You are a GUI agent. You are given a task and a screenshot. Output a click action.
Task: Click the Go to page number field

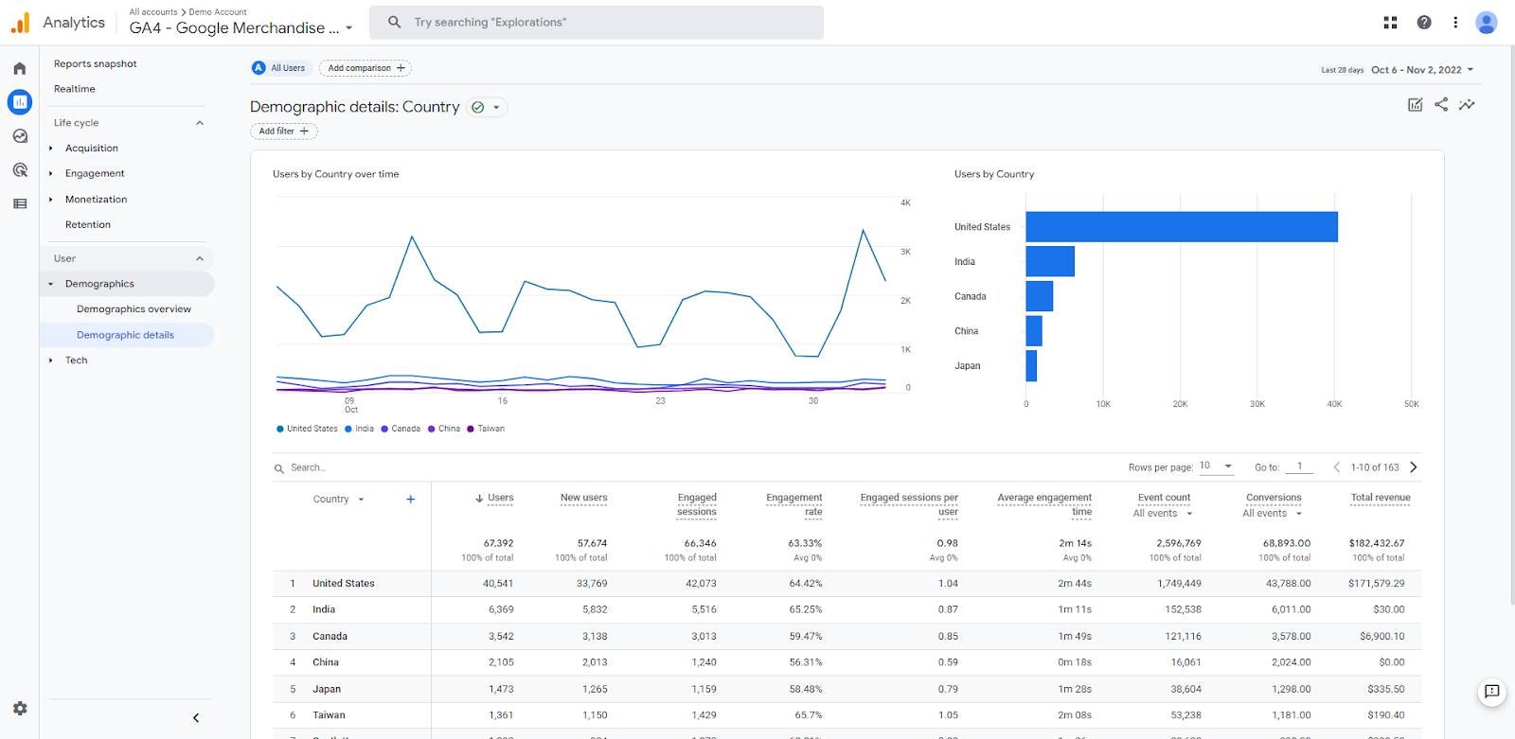pos(1300,466)
